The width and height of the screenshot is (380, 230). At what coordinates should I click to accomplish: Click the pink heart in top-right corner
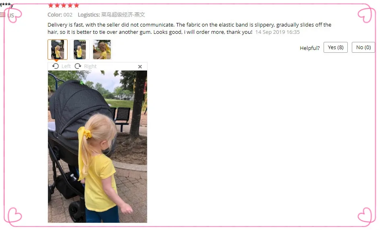365,15
